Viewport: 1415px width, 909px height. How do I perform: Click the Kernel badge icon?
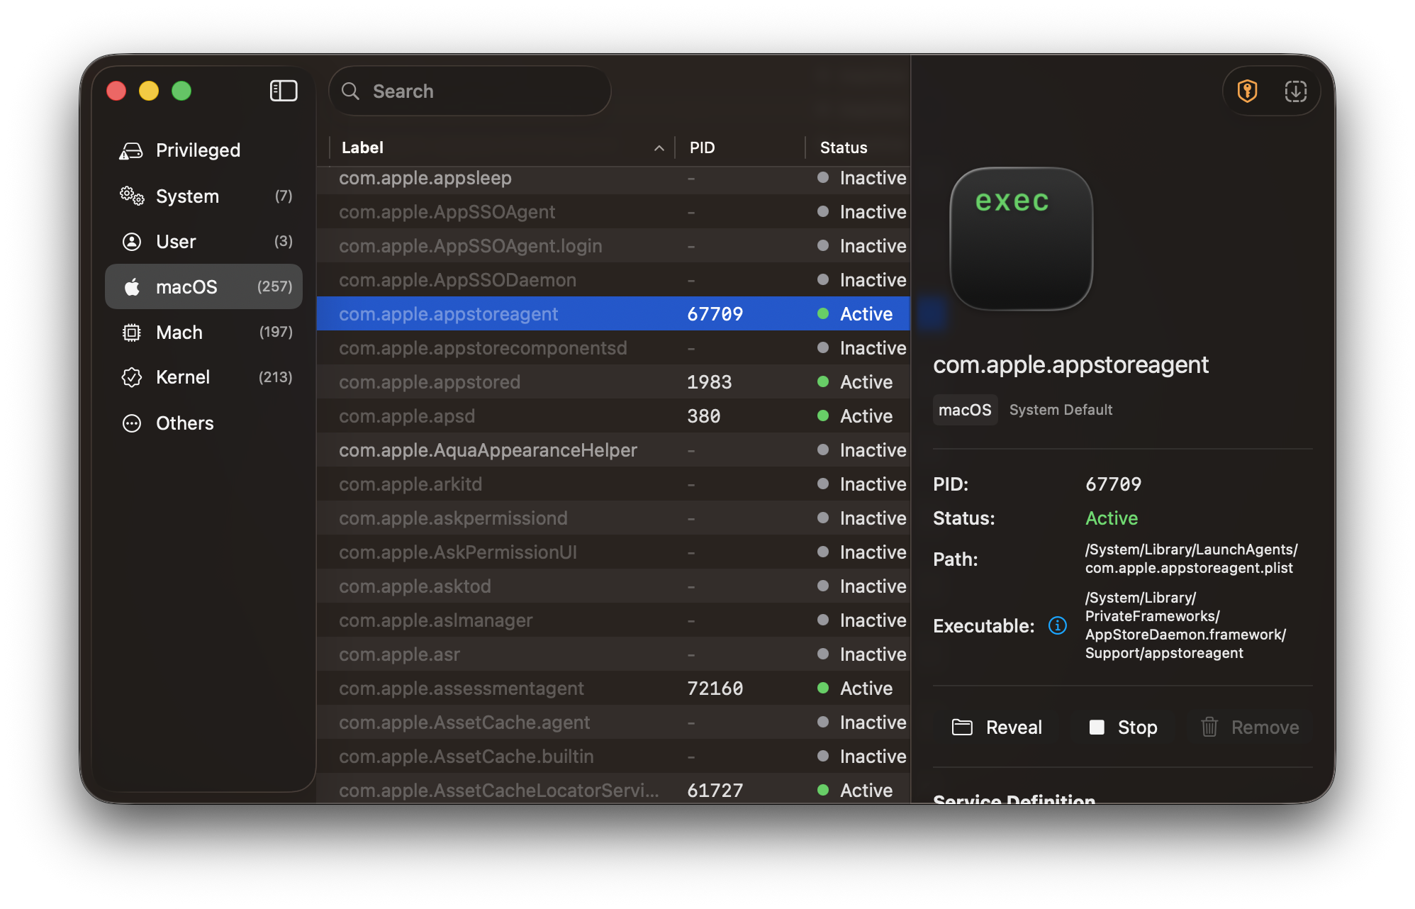(130, 377)
